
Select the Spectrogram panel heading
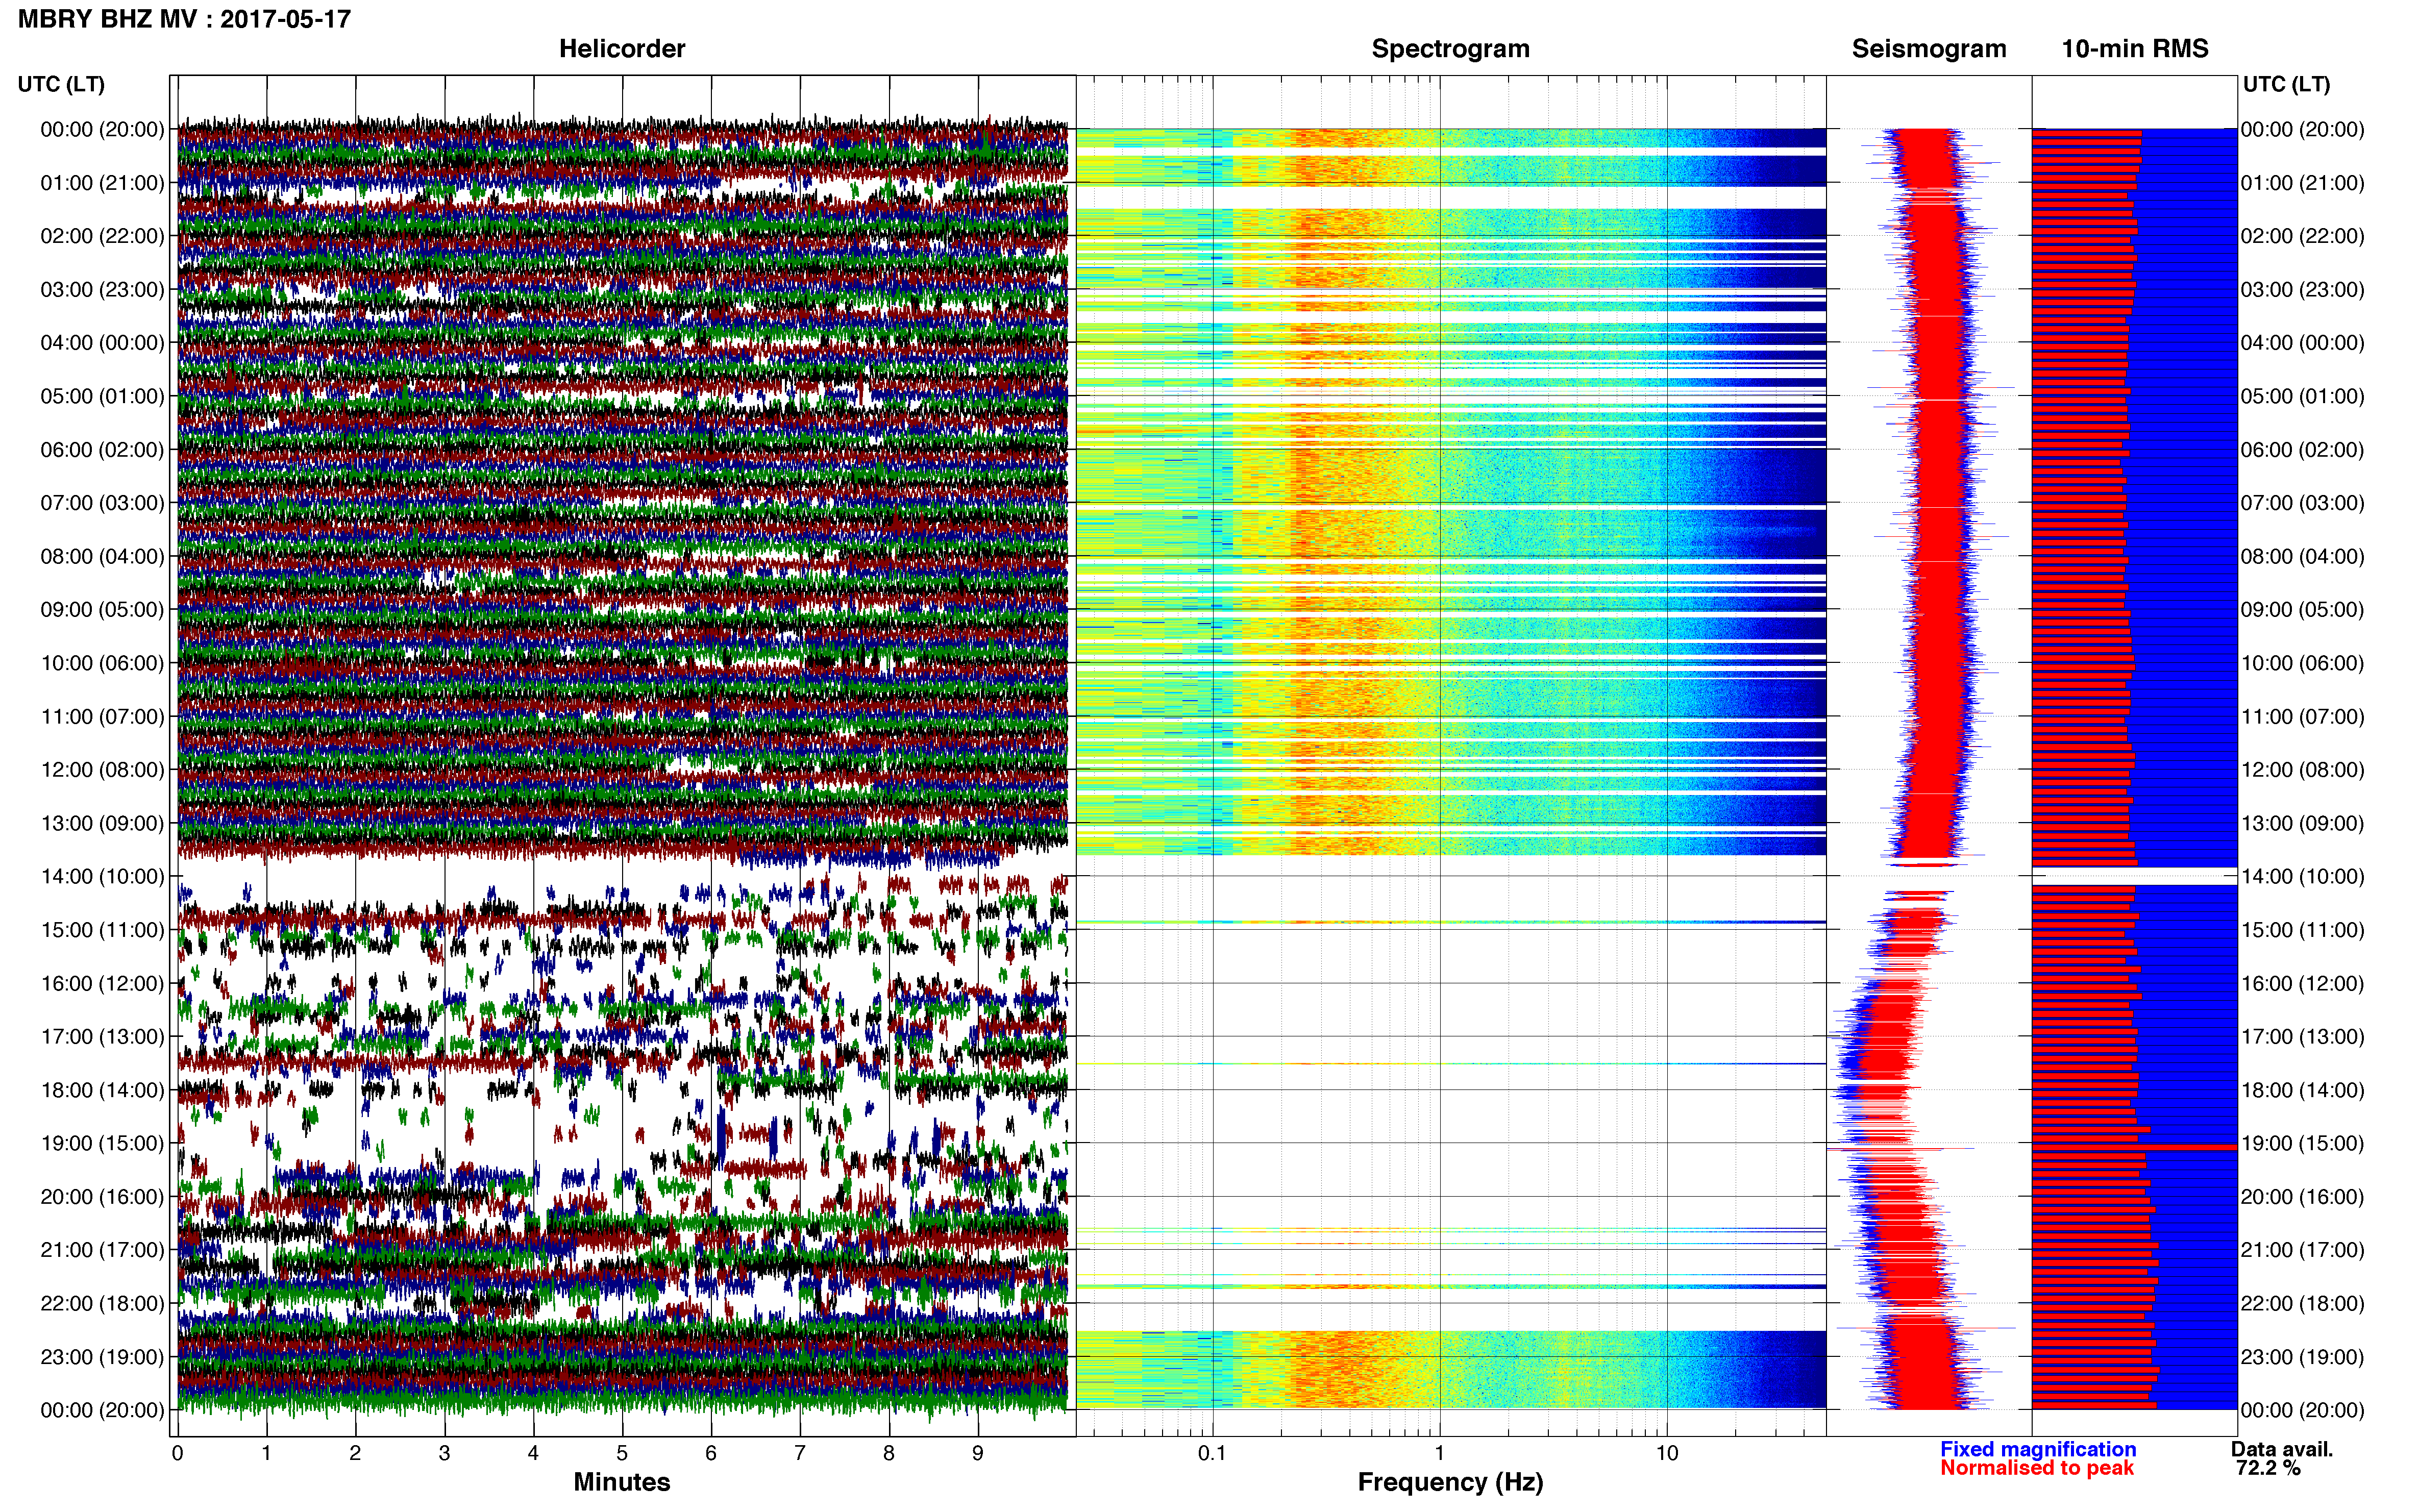(1450, 49)
